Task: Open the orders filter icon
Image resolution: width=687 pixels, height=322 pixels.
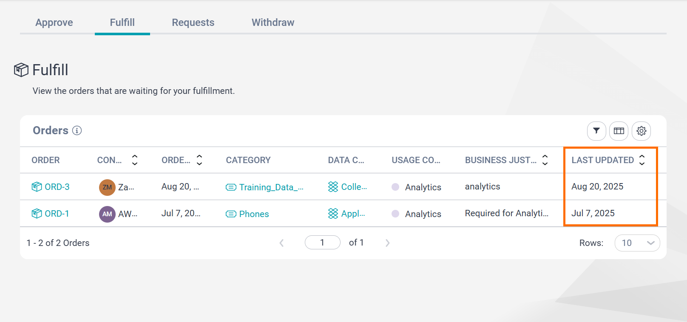Action: click(x=596, y=131)
